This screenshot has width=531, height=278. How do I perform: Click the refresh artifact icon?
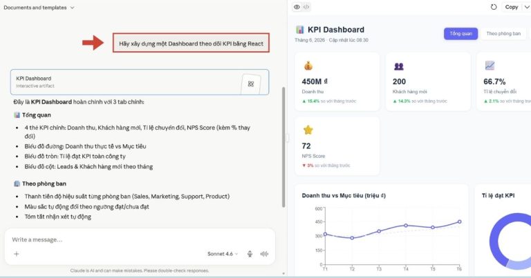(x=494, y=7)
